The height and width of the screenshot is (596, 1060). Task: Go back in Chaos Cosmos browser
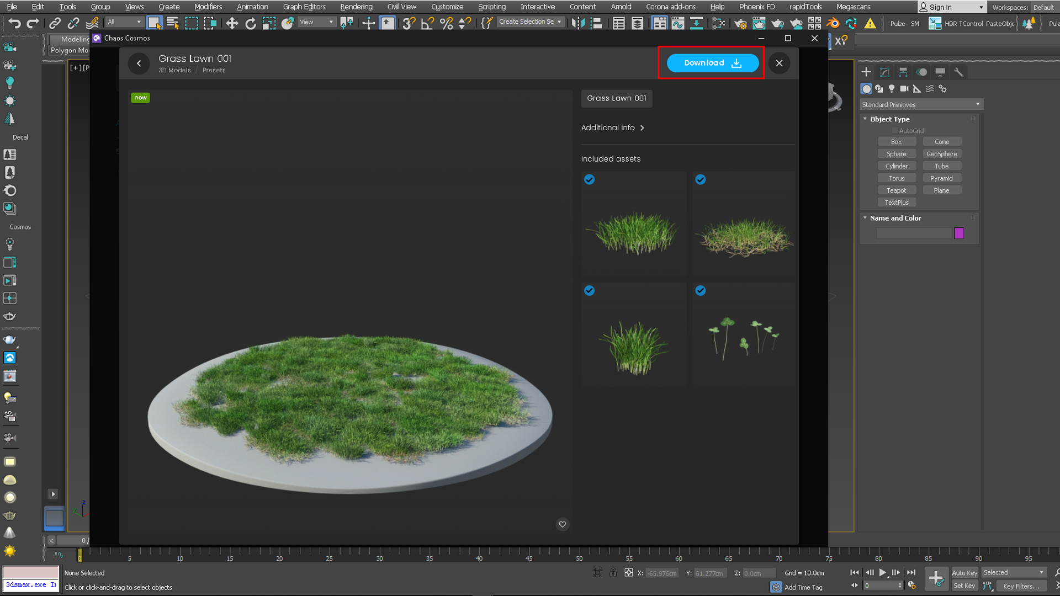139,63
